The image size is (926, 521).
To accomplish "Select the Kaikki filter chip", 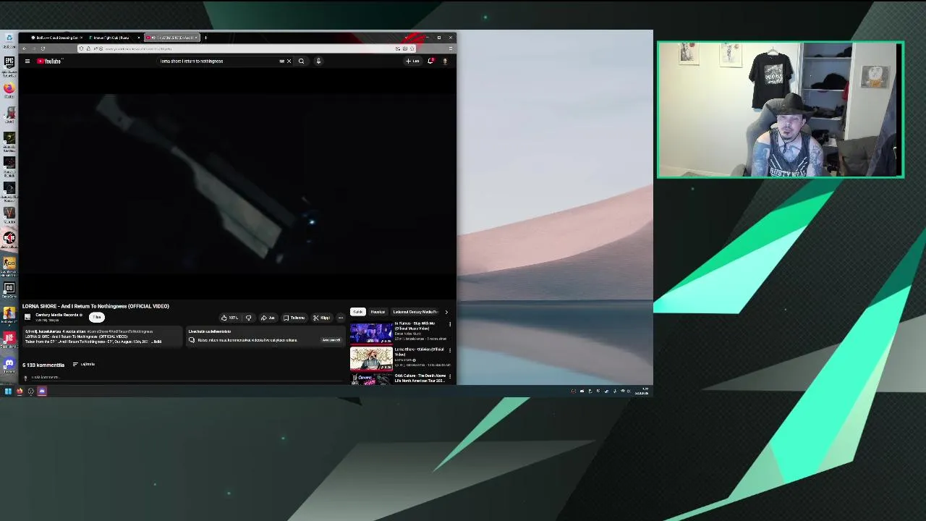I will pos(358,312).
